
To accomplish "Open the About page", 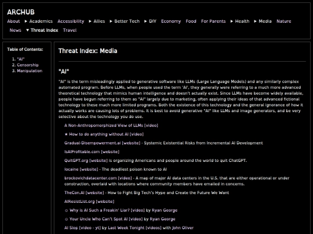I will [x=13, y=21].
